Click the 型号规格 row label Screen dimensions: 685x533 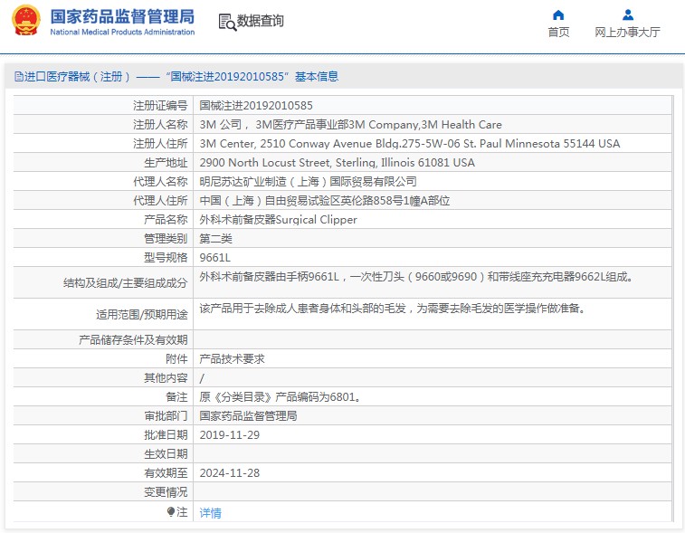coord(166,258)
